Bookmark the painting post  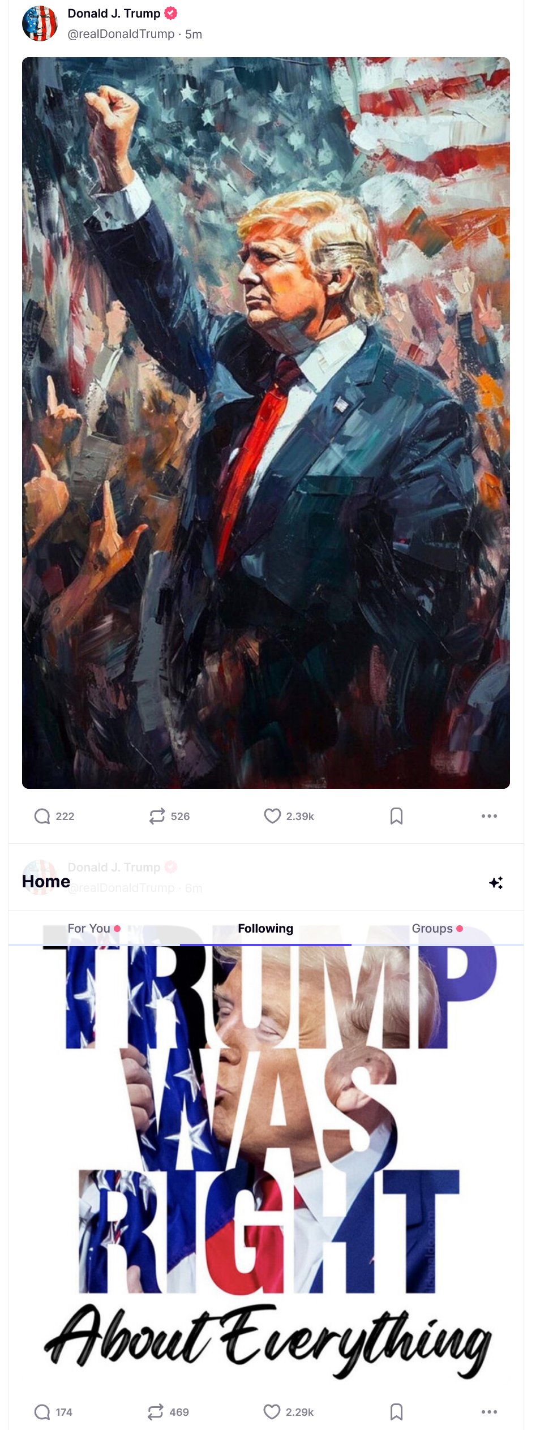pos(396,816)
